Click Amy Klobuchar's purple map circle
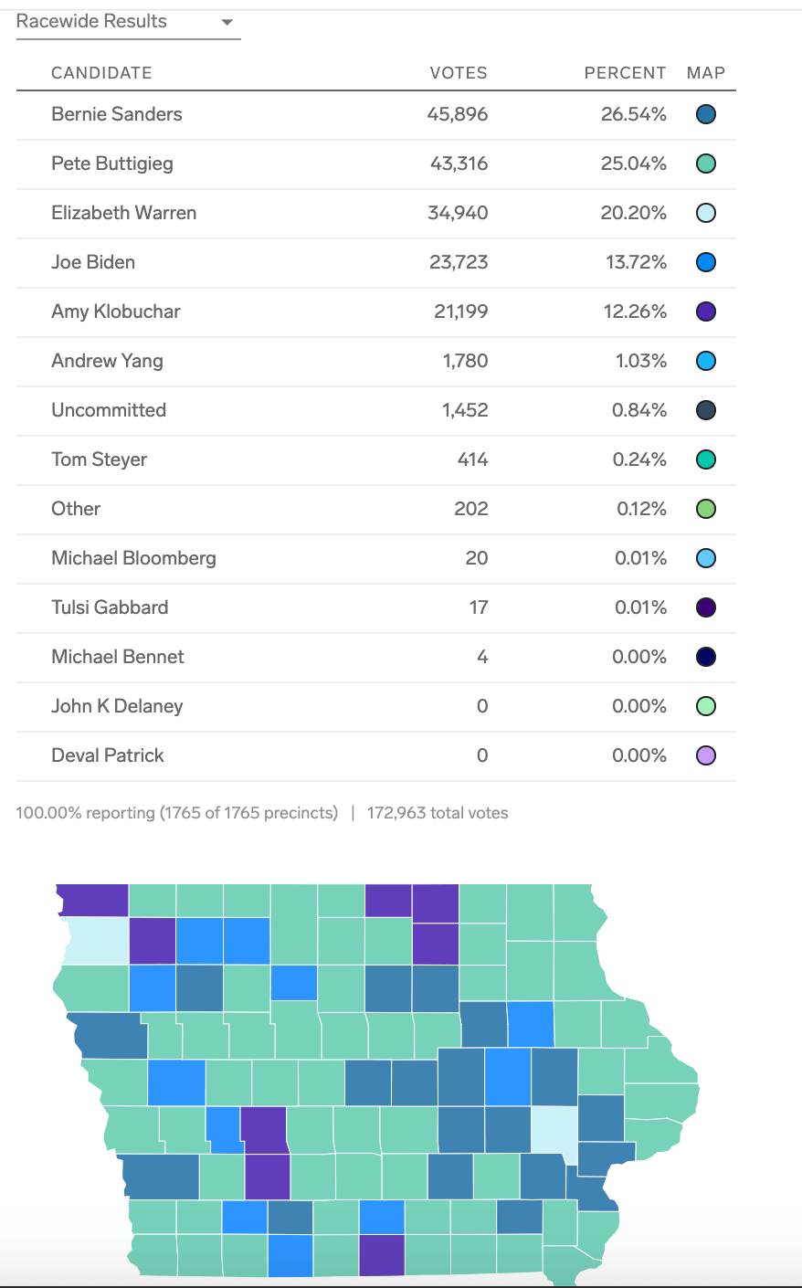 705,311
